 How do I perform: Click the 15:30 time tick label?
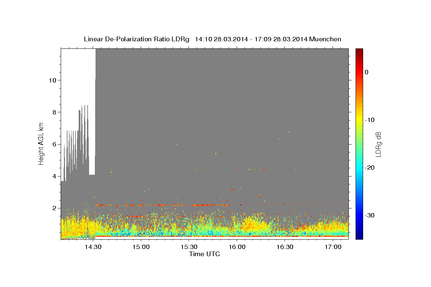(189, 247)
